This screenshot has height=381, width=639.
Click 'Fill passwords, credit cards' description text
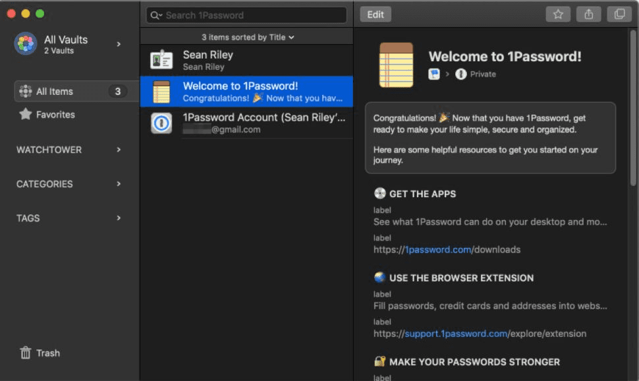tap(490, 306)
